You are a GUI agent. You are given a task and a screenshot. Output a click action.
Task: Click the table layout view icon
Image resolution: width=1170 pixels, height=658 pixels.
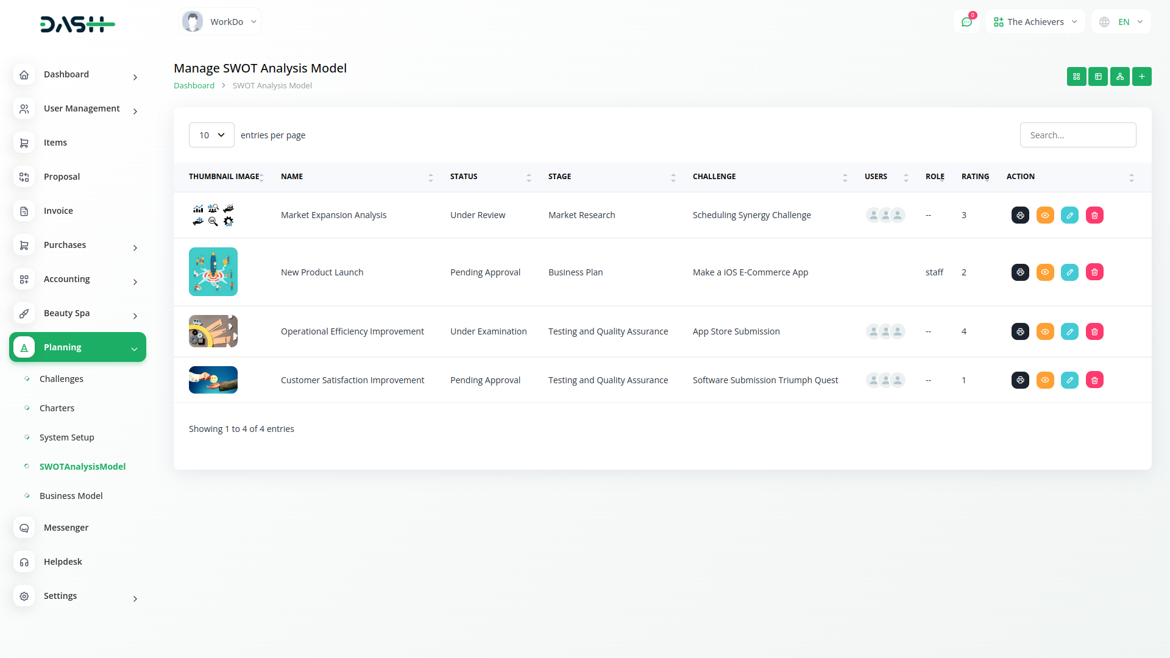coord(1098,77)
